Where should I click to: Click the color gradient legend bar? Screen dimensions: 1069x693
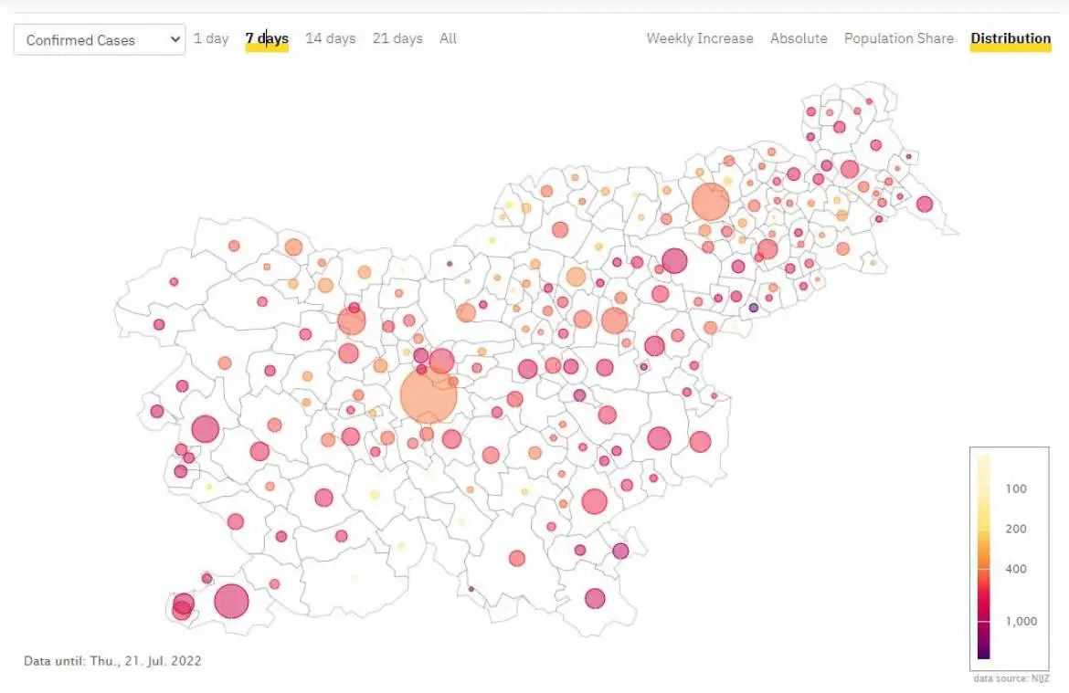[x=983, y=557]
